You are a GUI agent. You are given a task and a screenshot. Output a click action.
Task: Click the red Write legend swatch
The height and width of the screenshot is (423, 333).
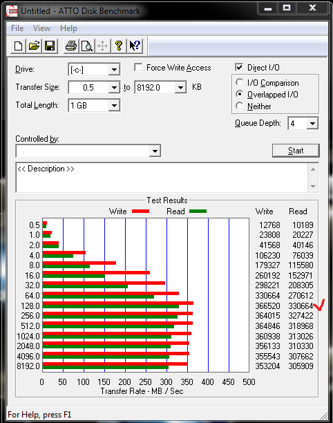pyautogui.click(x=140, y=211)
